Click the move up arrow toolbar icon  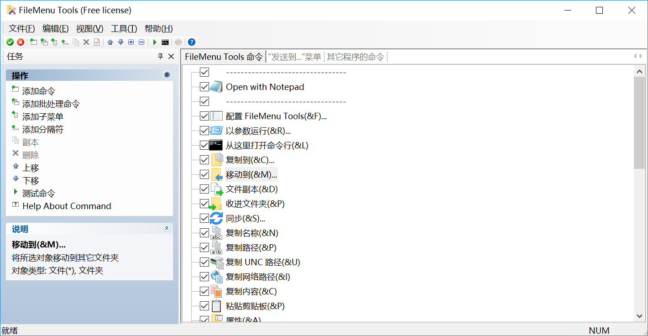coord(110,42)
